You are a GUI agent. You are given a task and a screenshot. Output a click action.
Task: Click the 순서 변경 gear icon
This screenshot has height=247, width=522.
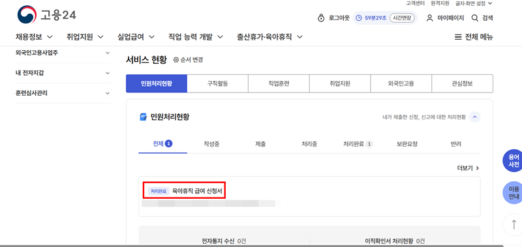coord(176,60)
